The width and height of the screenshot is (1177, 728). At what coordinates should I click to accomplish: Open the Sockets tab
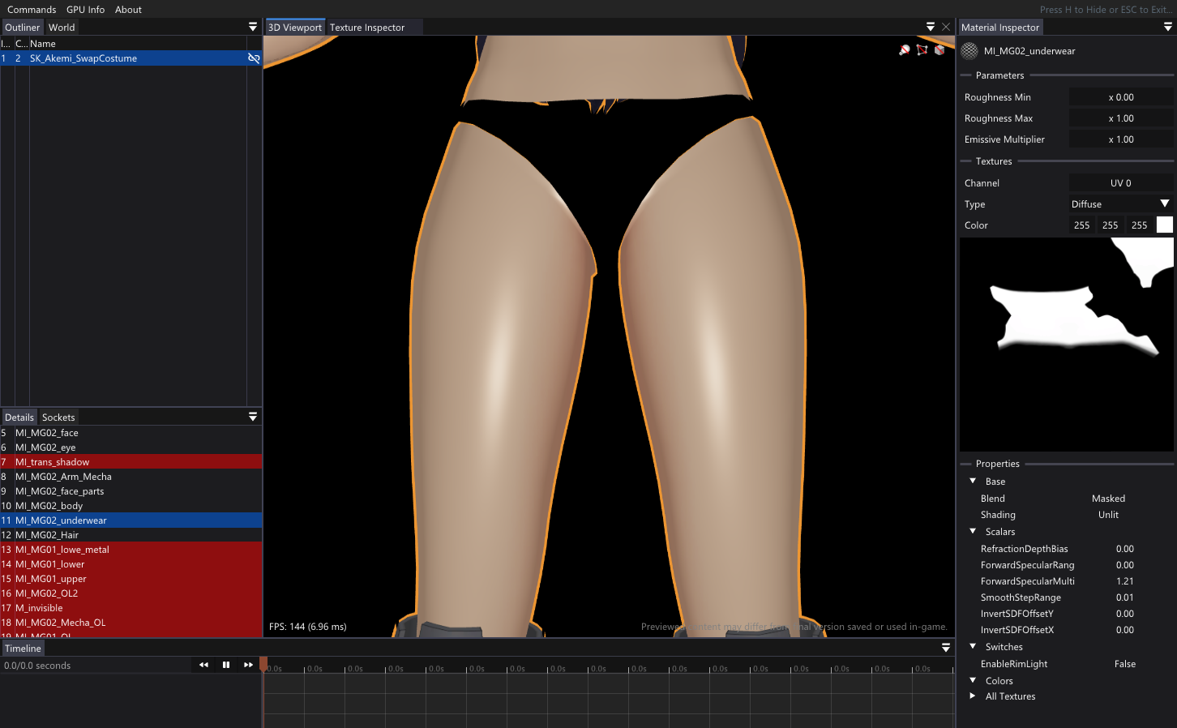pyautogui.click(x=58, y=418)
